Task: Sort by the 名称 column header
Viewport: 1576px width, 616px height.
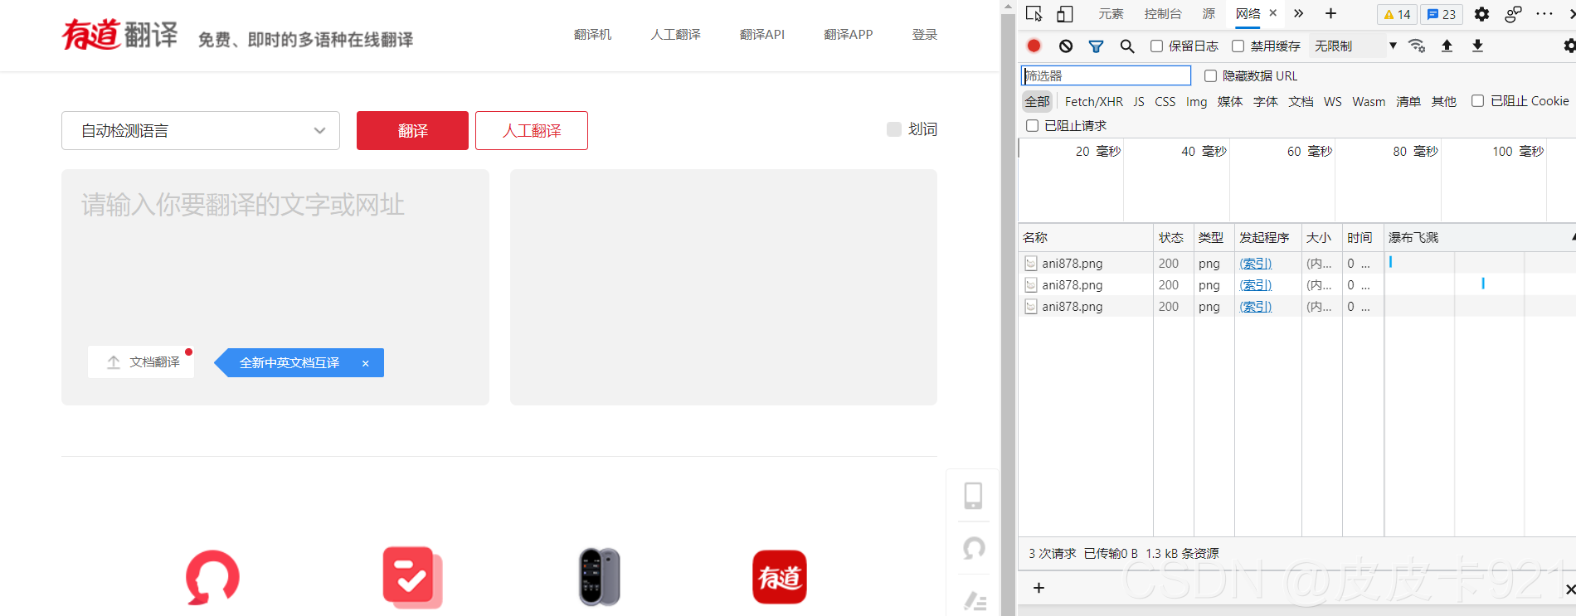Action: tap(1086, 238)
